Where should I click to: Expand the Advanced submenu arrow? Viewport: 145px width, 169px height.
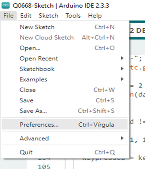click(122, 138)
